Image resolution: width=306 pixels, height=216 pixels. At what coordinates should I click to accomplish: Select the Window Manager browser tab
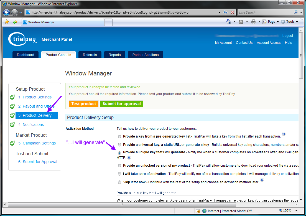pos(63,22)
